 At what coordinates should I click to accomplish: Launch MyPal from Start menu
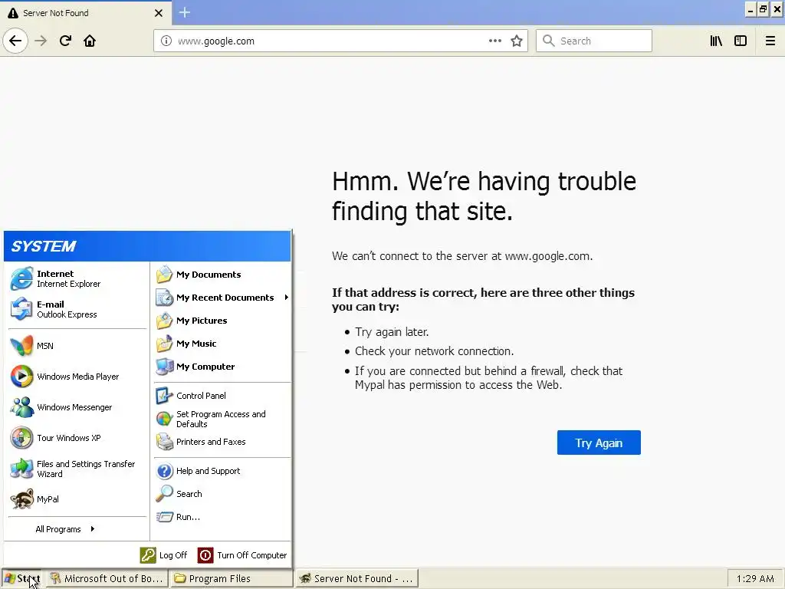(77, 499)
